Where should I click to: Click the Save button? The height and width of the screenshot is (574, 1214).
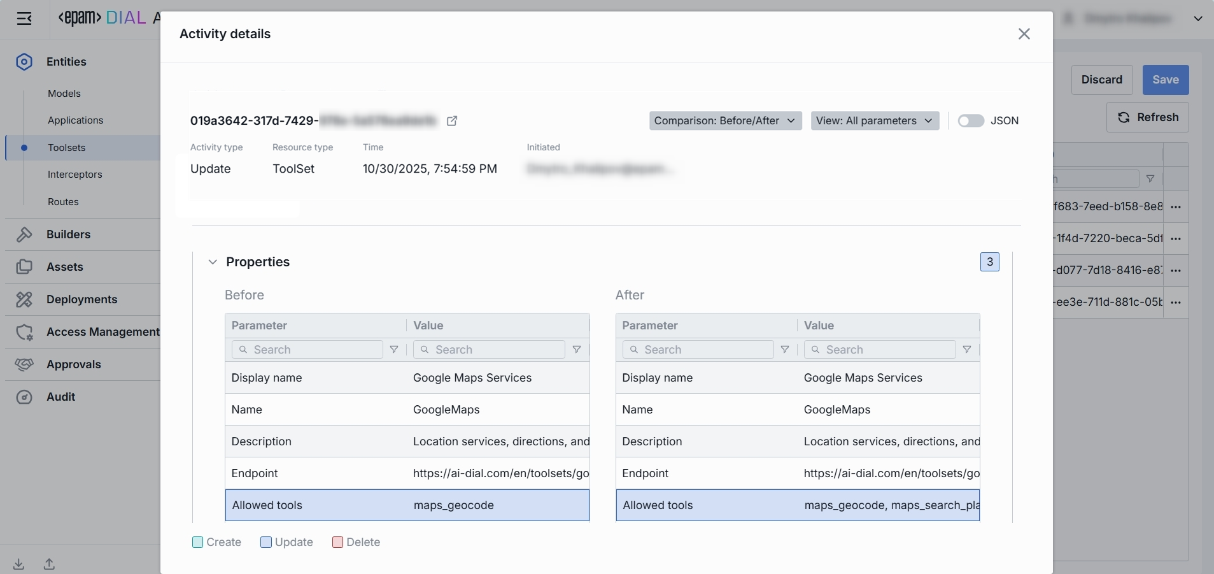coord(1165,80)
